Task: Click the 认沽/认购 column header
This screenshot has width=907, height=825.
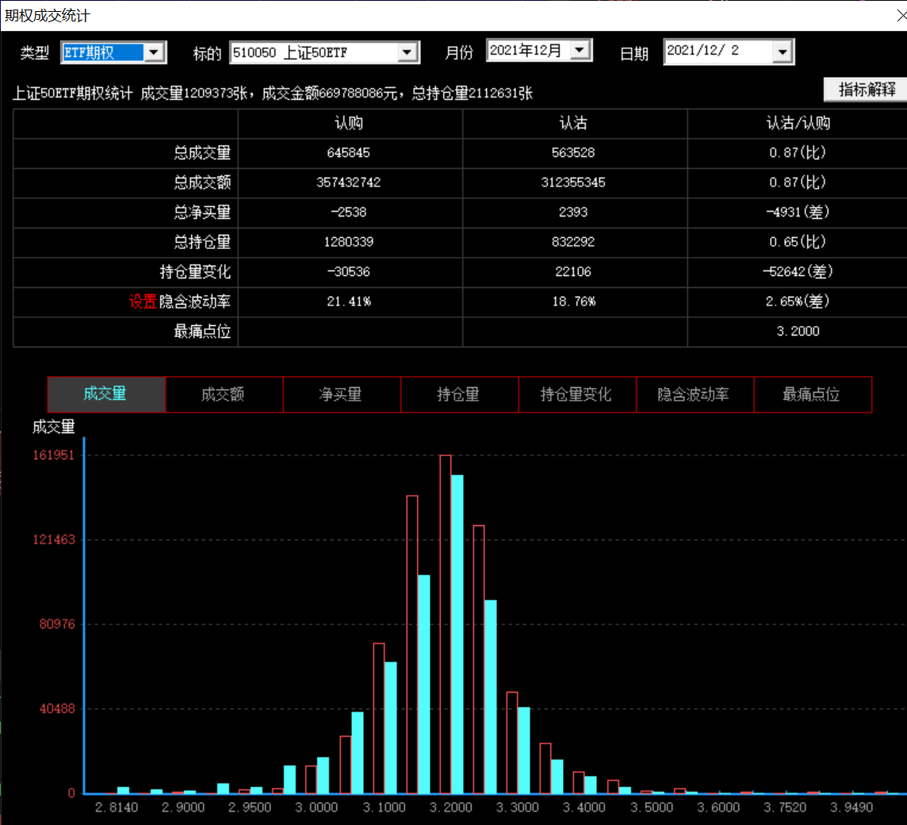Action: coord(798,124)
